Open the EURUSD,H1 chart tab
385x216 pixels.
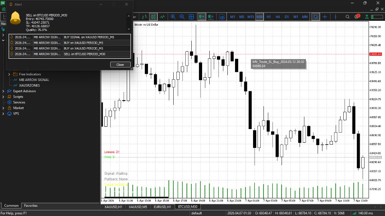pyautogui.click(x=162, y=207)
